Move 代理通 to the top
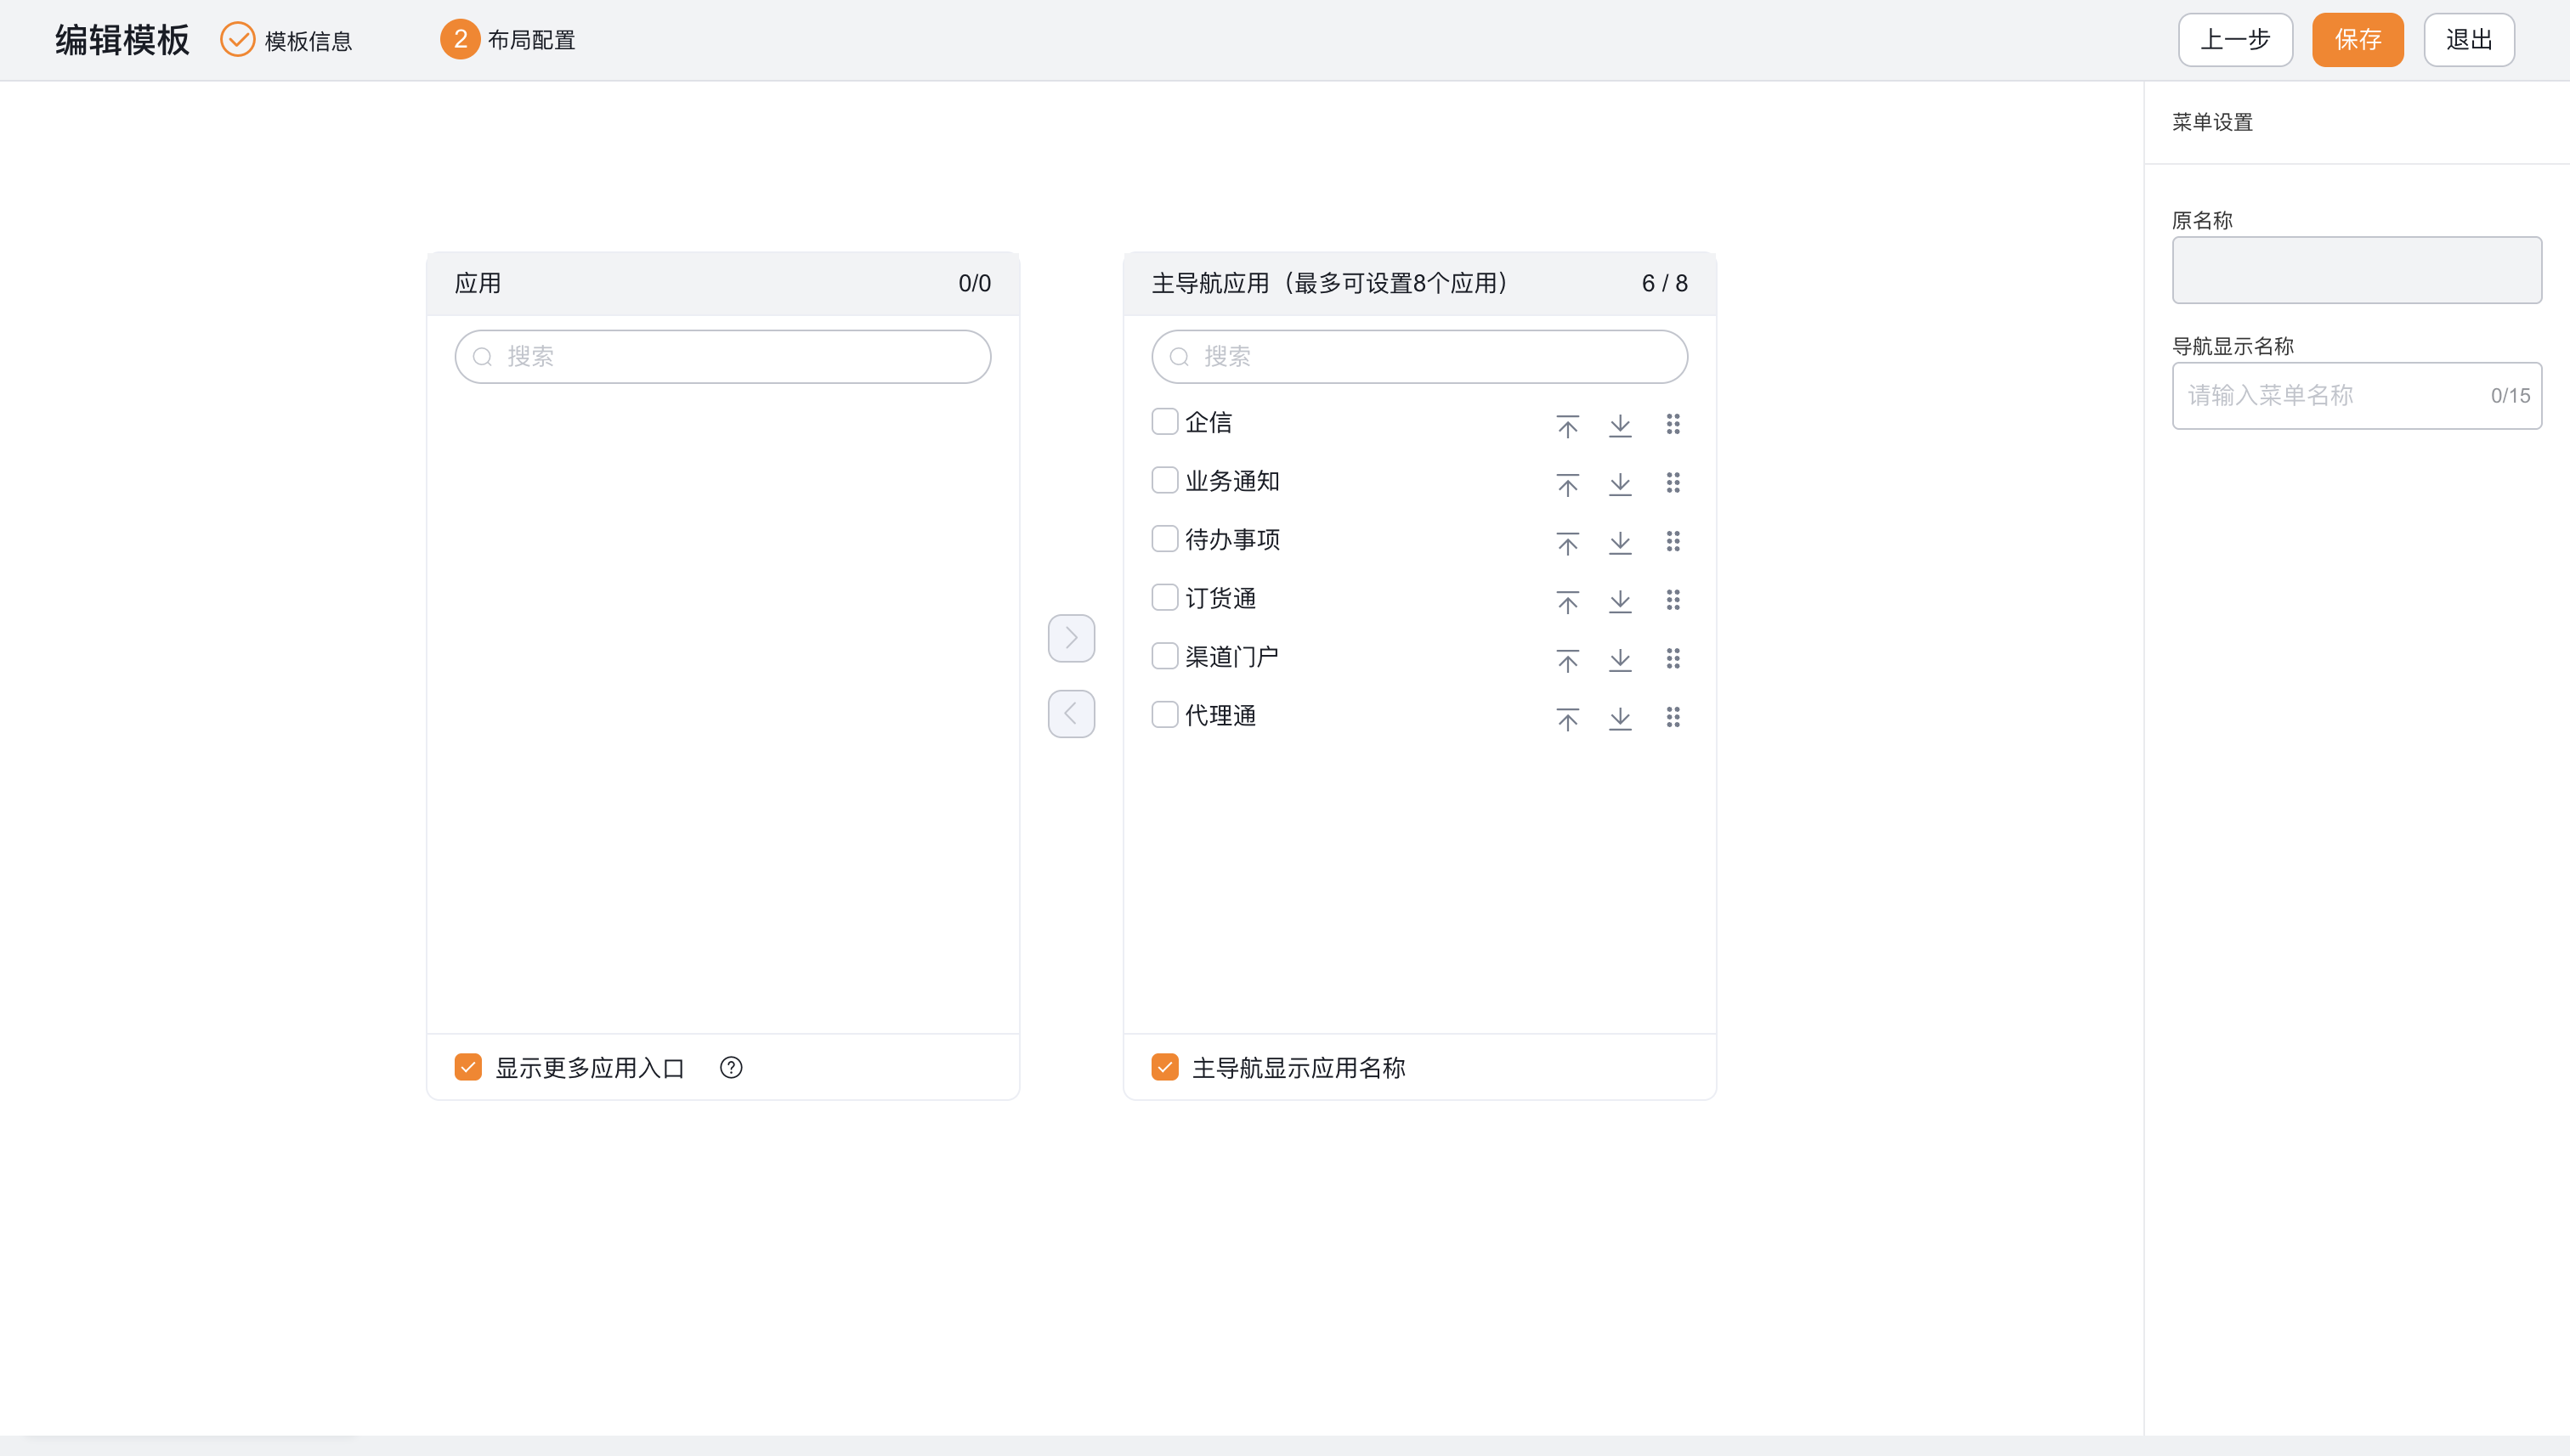 pyautogui.click(x=1566, y=719)
